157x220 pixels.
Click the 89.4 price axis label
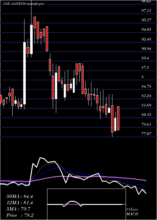[145, 58]
